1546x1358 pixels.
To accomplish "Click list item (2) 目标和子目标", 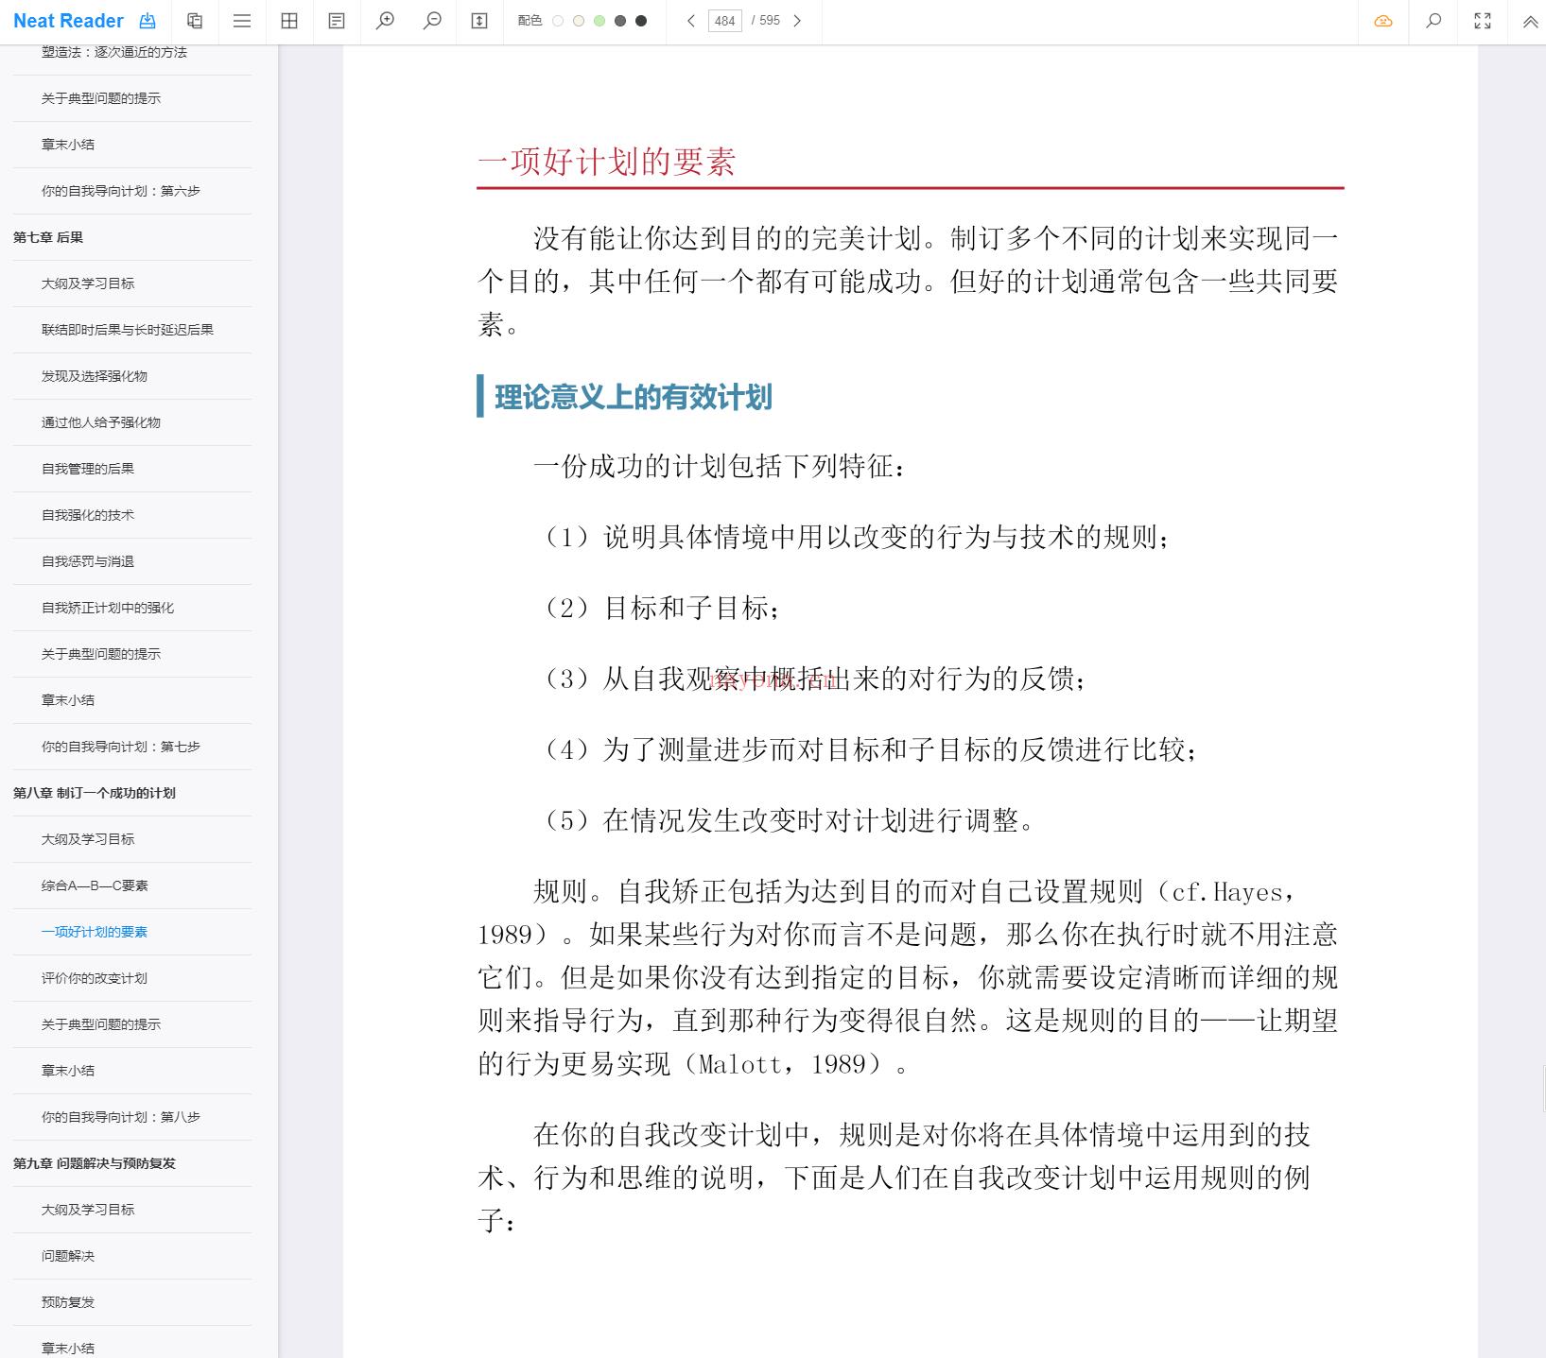I will click(x=660, y=608).
